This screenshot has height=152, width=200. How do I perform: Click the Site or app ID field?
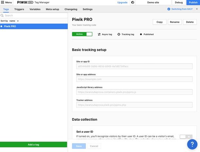point(134,66)
